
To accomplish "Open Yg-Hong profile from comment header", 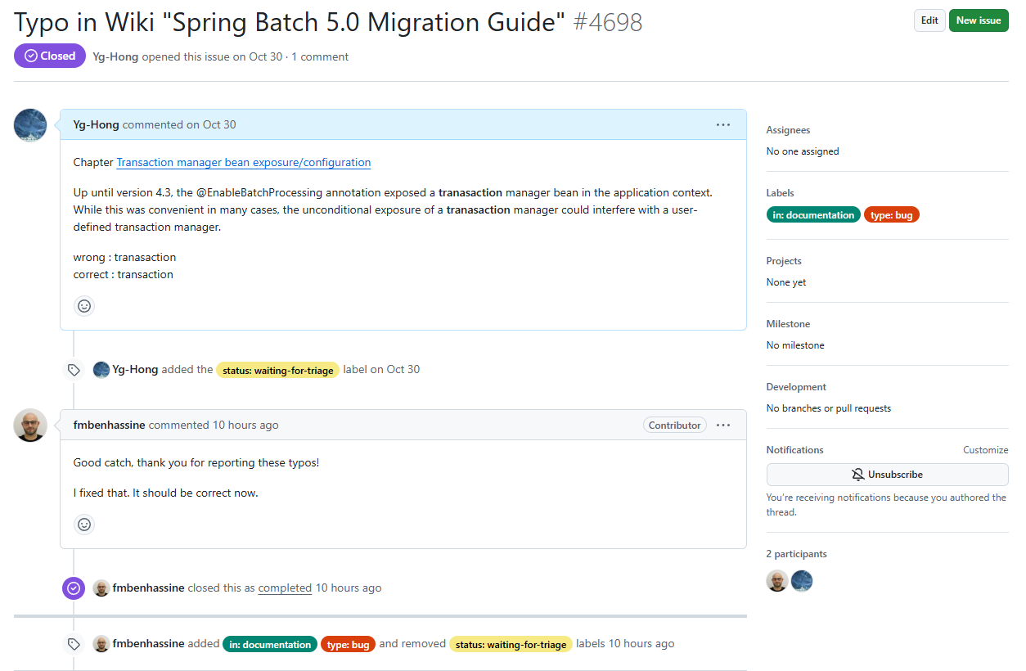I will (97, 125).
